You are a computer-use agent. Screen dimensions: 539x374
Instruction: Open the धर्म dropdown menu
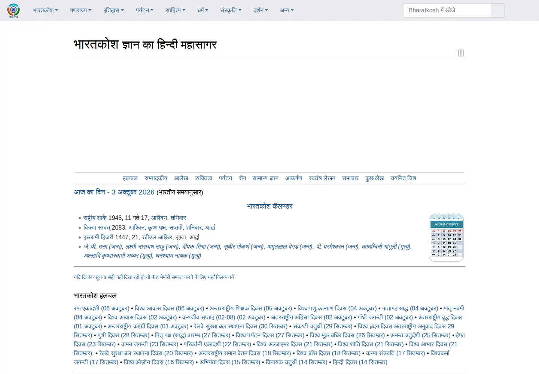[202, 10]
